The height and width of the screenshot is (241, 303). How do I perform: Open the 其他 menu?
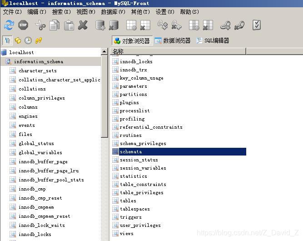point(140,12)
